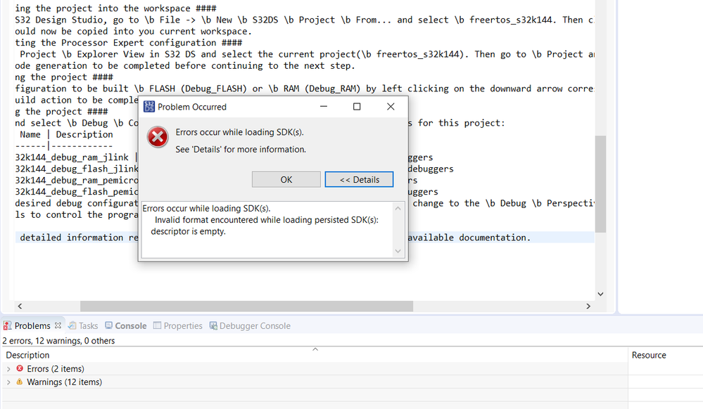Hide details with the << Details button
This screenshot has height=409, width=703.
pyautogui.click(x=359, y=179)
